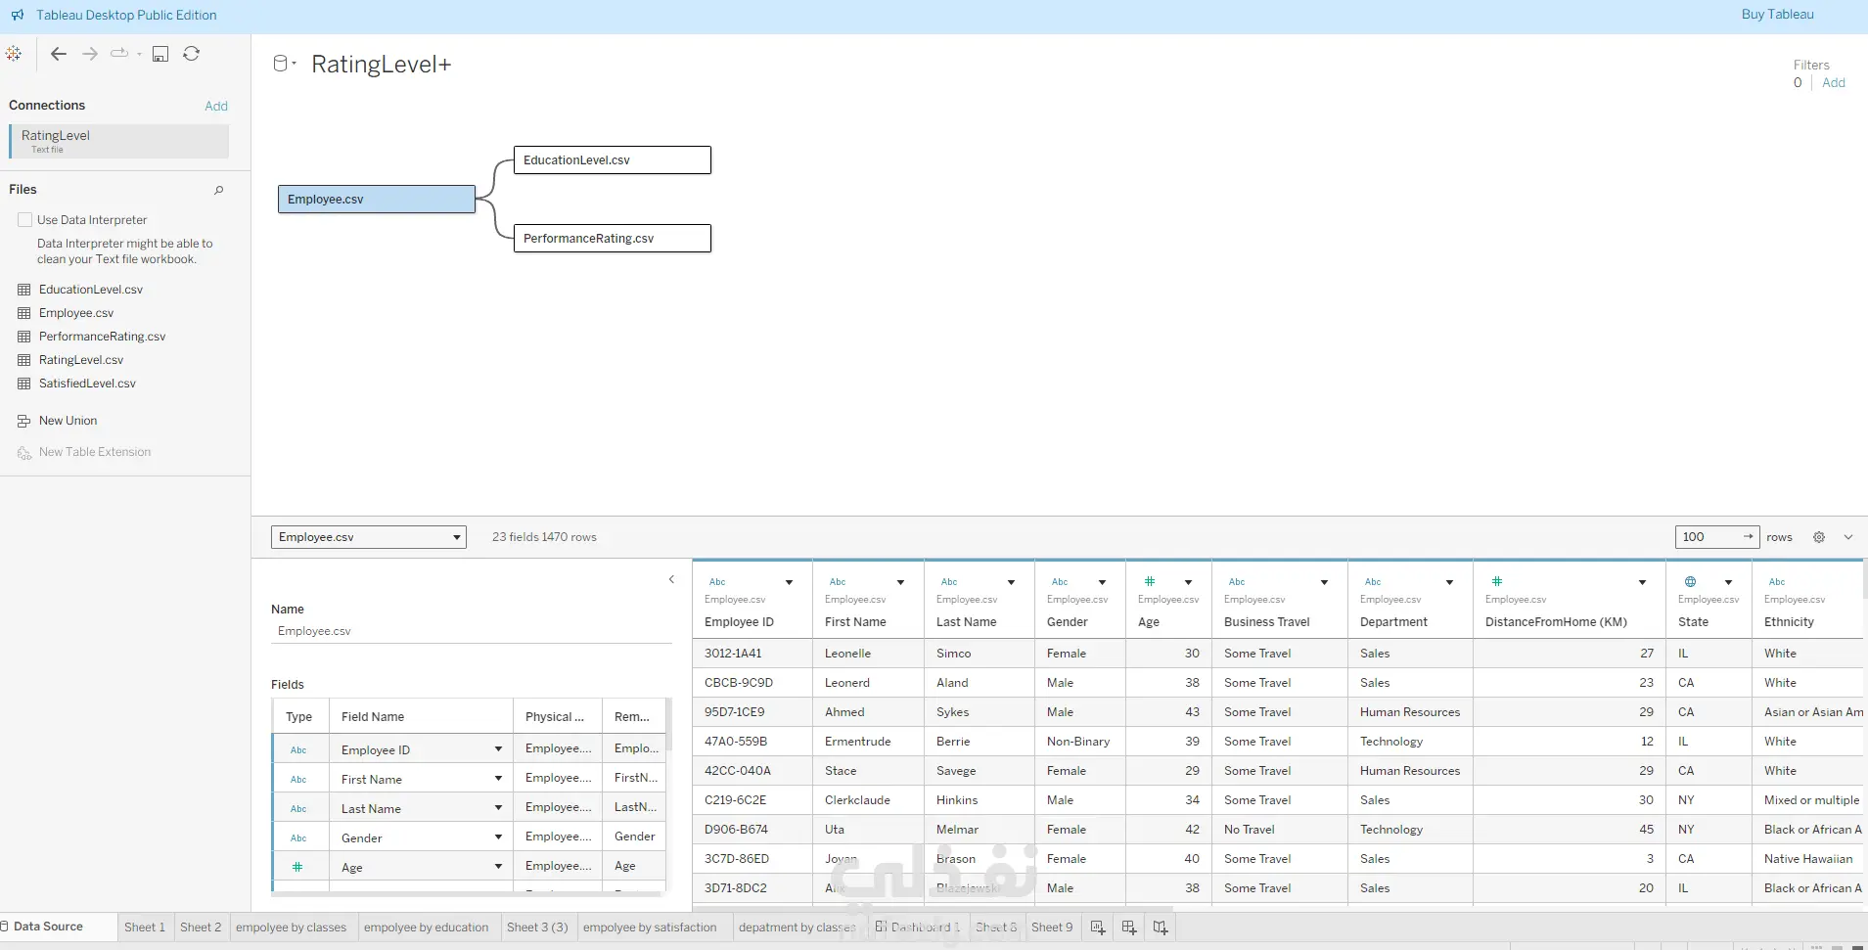Viewport: 1868px width, 950px height.
Task: Click number type icon for DistanceFromHome column
Action: pos(1497,581)
